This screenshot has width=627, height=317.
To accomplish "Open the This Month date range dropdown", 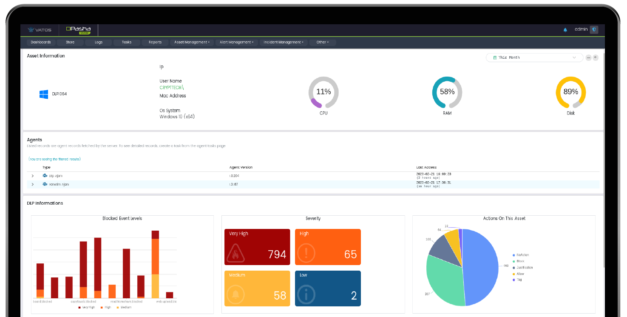I will pos(534,57).
